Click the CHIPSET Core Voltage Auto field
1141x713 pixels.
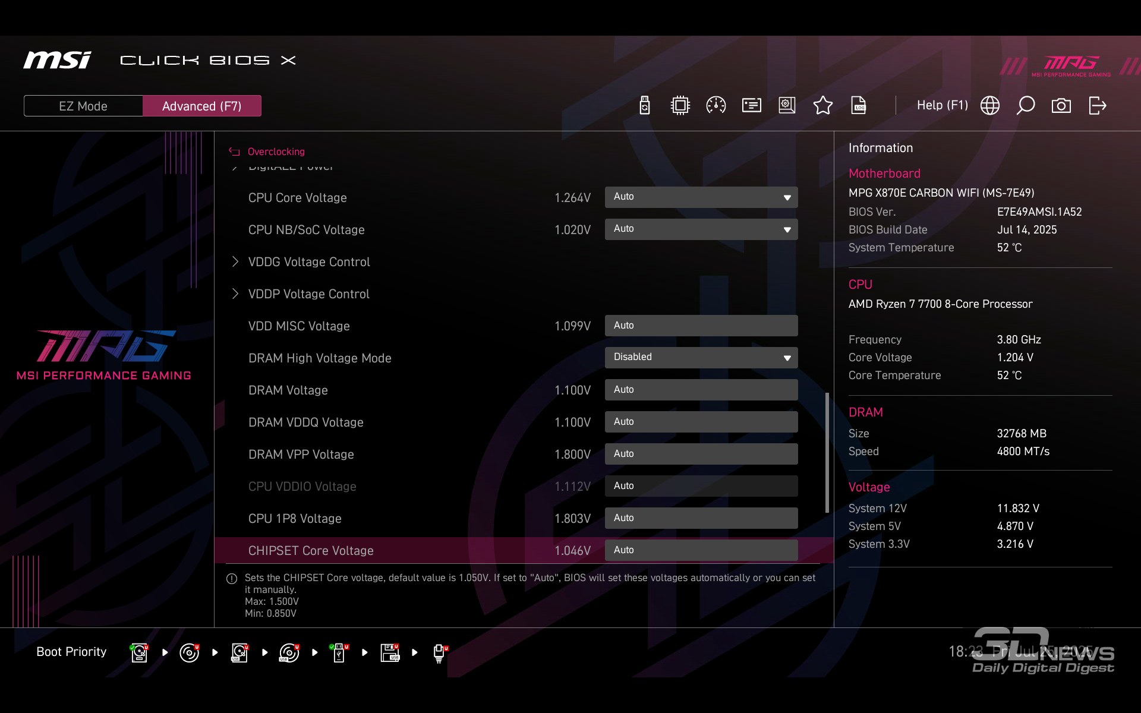click(x=701, y=550)
